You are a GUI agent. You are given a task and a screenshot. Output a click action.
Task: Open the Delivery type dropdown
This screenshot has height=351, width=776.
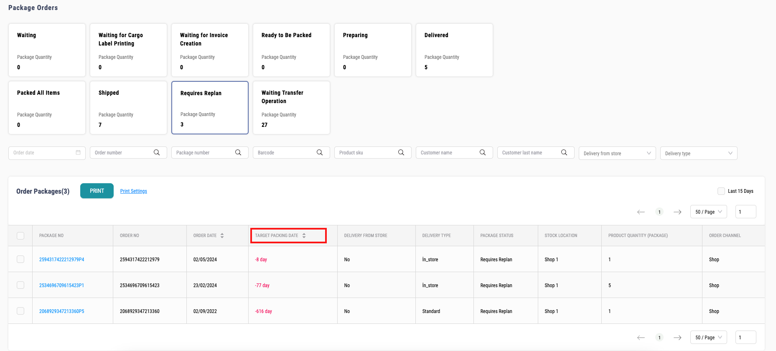click(x=698, y=153)
